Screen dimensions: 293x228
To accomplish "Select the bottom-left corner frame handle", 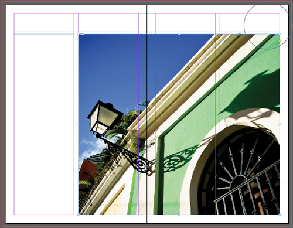I will 79,215.
